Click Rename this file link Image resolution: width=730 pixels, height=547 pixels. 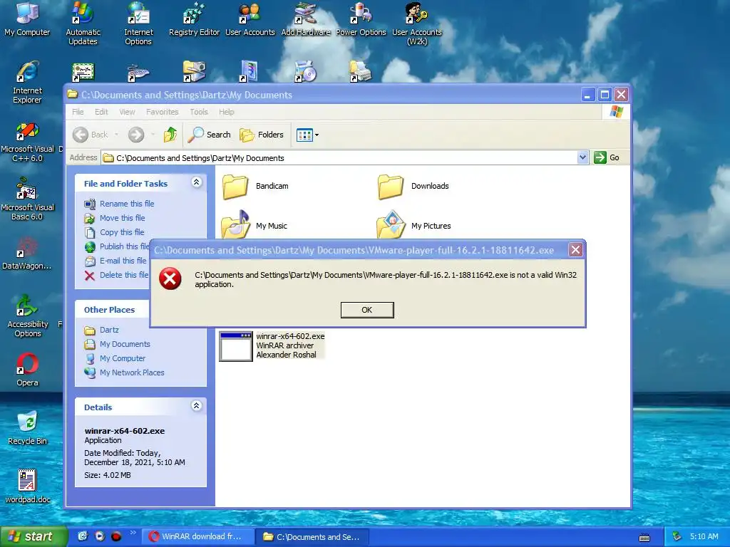click(x=127, y=204)
